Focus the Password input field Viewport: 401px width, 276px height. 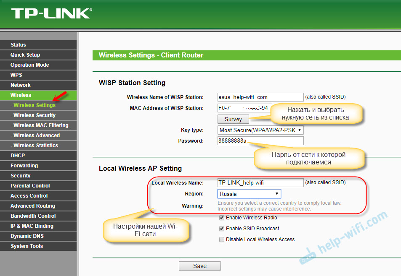260,141
